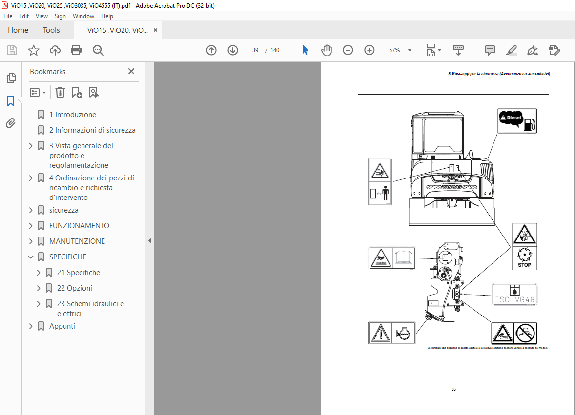Collapse the SPECIFICHE bookmark
Viewport: 575px width, 415px height.
point(31,257)
